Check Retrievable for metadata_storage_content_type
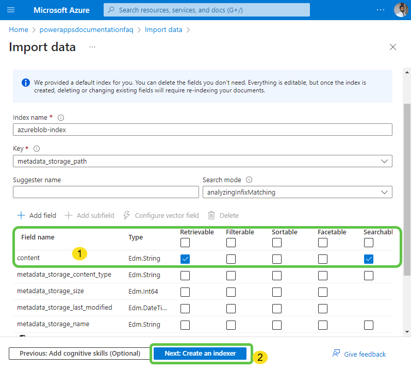411x368 pixels. 185,276
